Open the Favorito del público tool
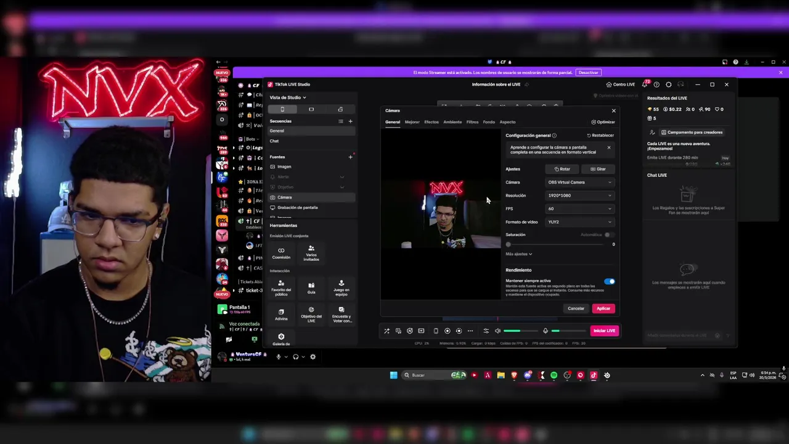Screen dimensions: 789x444 tap(281, 287)
